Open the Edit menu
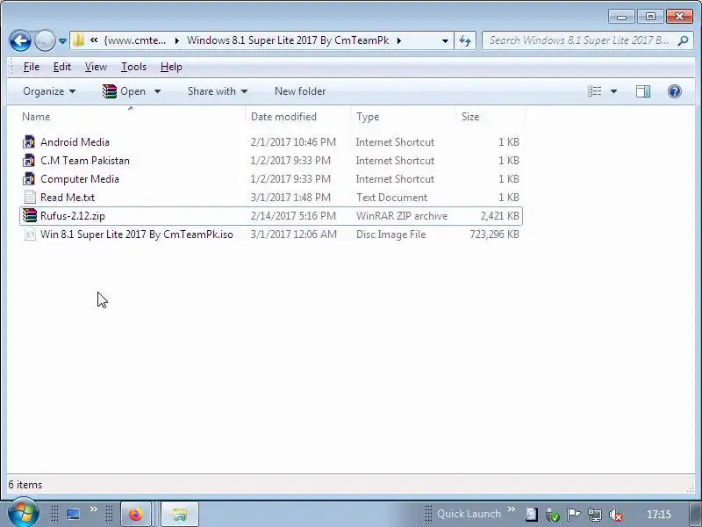Screen dimensions: 702x527 61,67
